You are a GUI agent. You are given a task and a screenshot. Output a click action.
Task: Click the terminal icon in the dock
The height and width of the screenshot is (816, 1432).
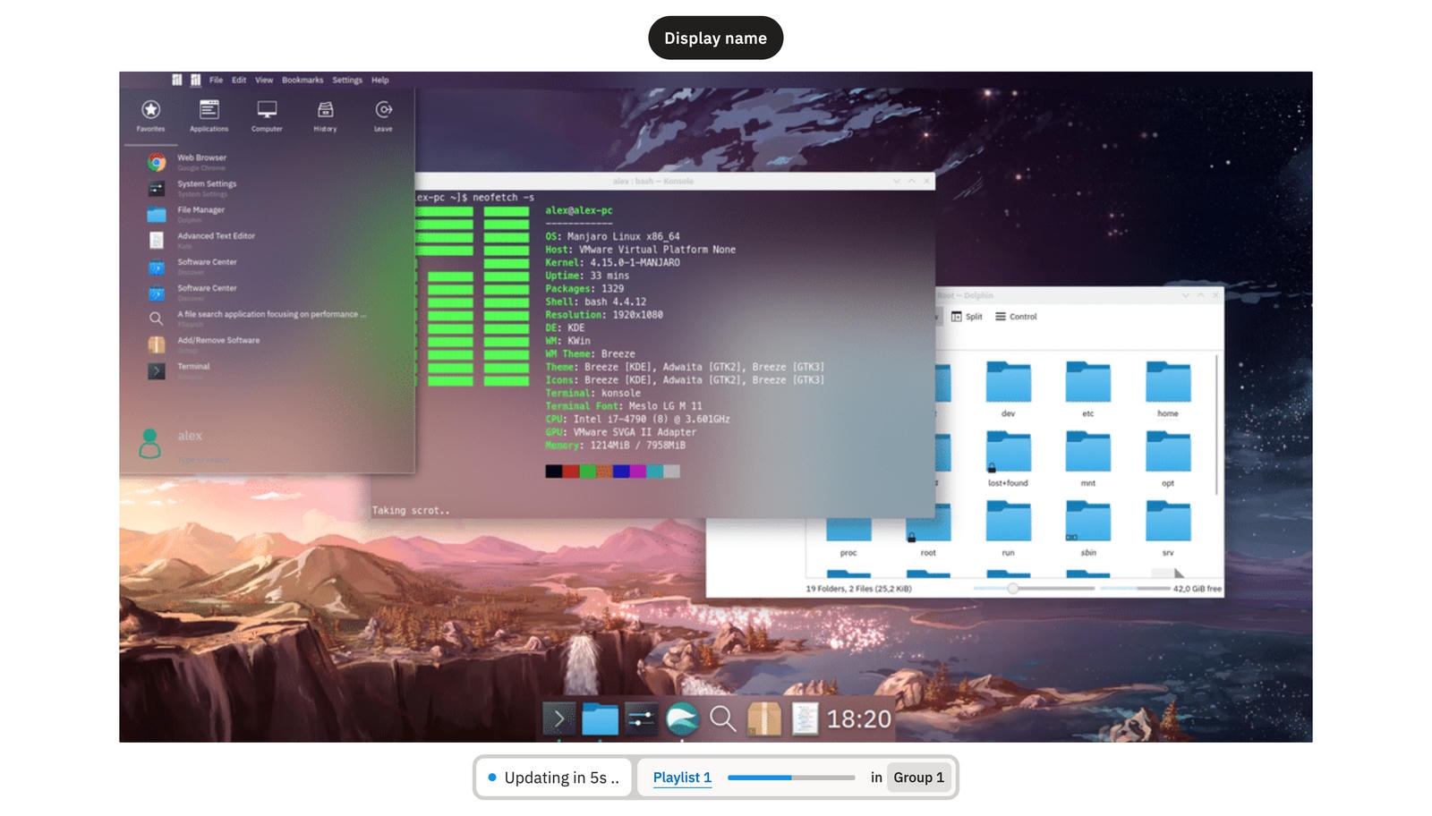(558, 718)
